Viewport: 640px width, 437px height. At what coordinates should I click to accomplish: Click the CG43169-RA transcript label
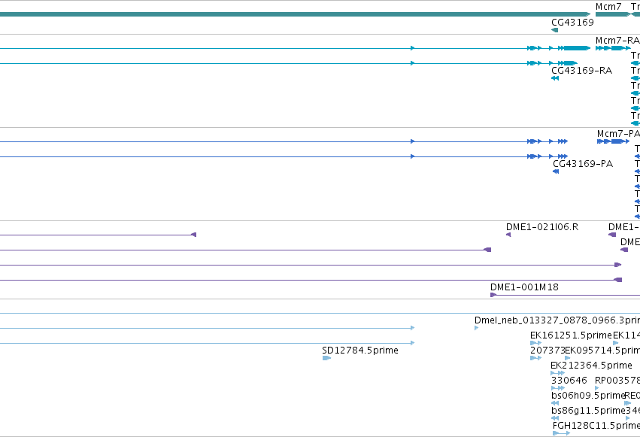(x=581, y=71)
